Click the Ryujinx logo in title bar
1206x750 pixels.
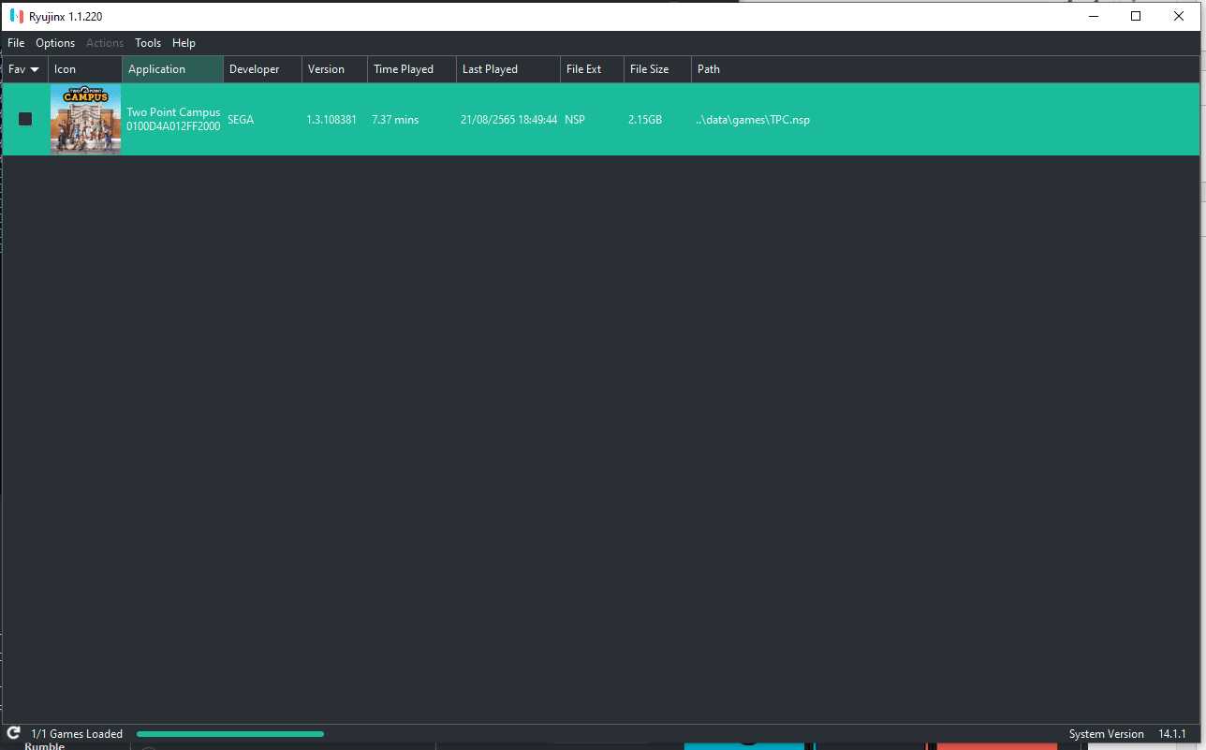[16, 16]
